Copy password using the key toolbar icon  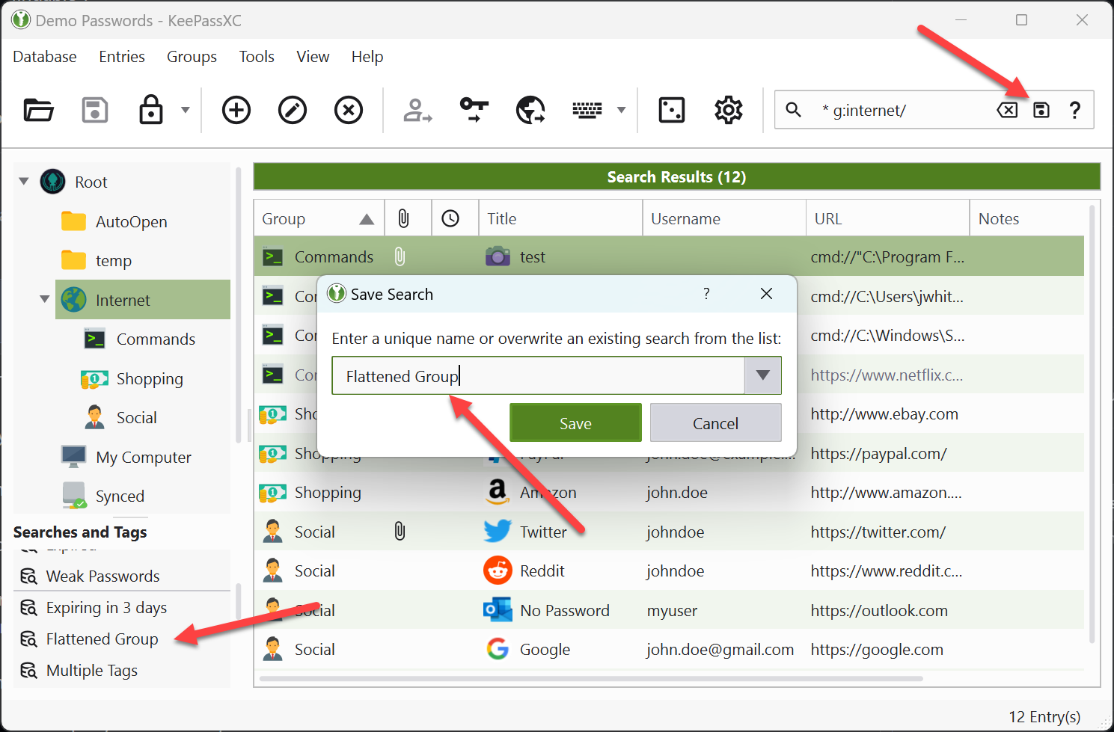click(474, 110)
